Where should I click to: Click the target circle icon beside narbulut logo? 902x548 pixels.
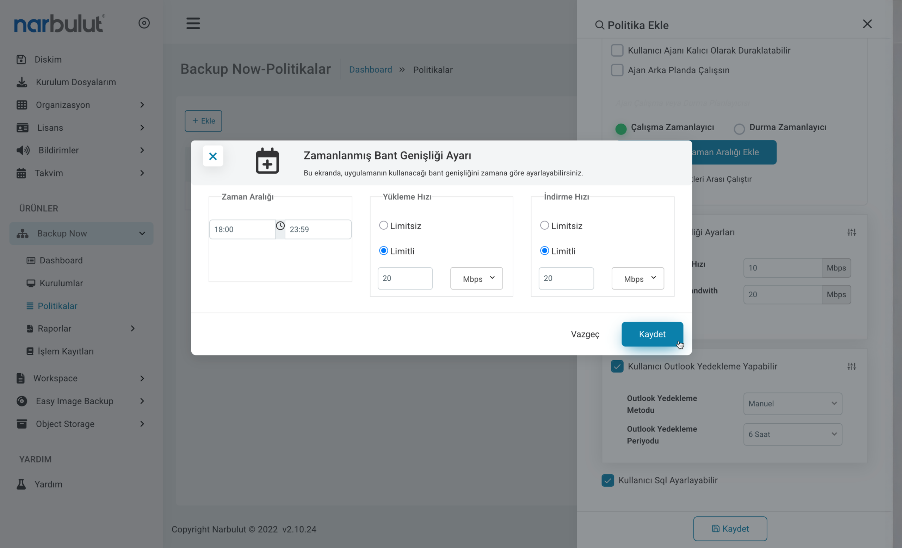(x=144, y=23)
